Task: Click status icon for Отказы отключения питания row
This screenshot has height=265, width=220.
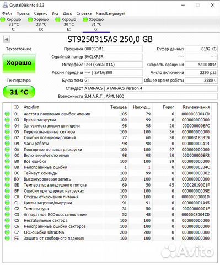Action: pos(7,197)
